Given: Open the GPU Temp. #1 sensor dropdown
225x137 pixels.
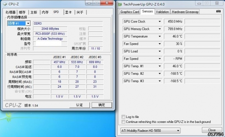Looking at the screenshot, I should 160,66.
